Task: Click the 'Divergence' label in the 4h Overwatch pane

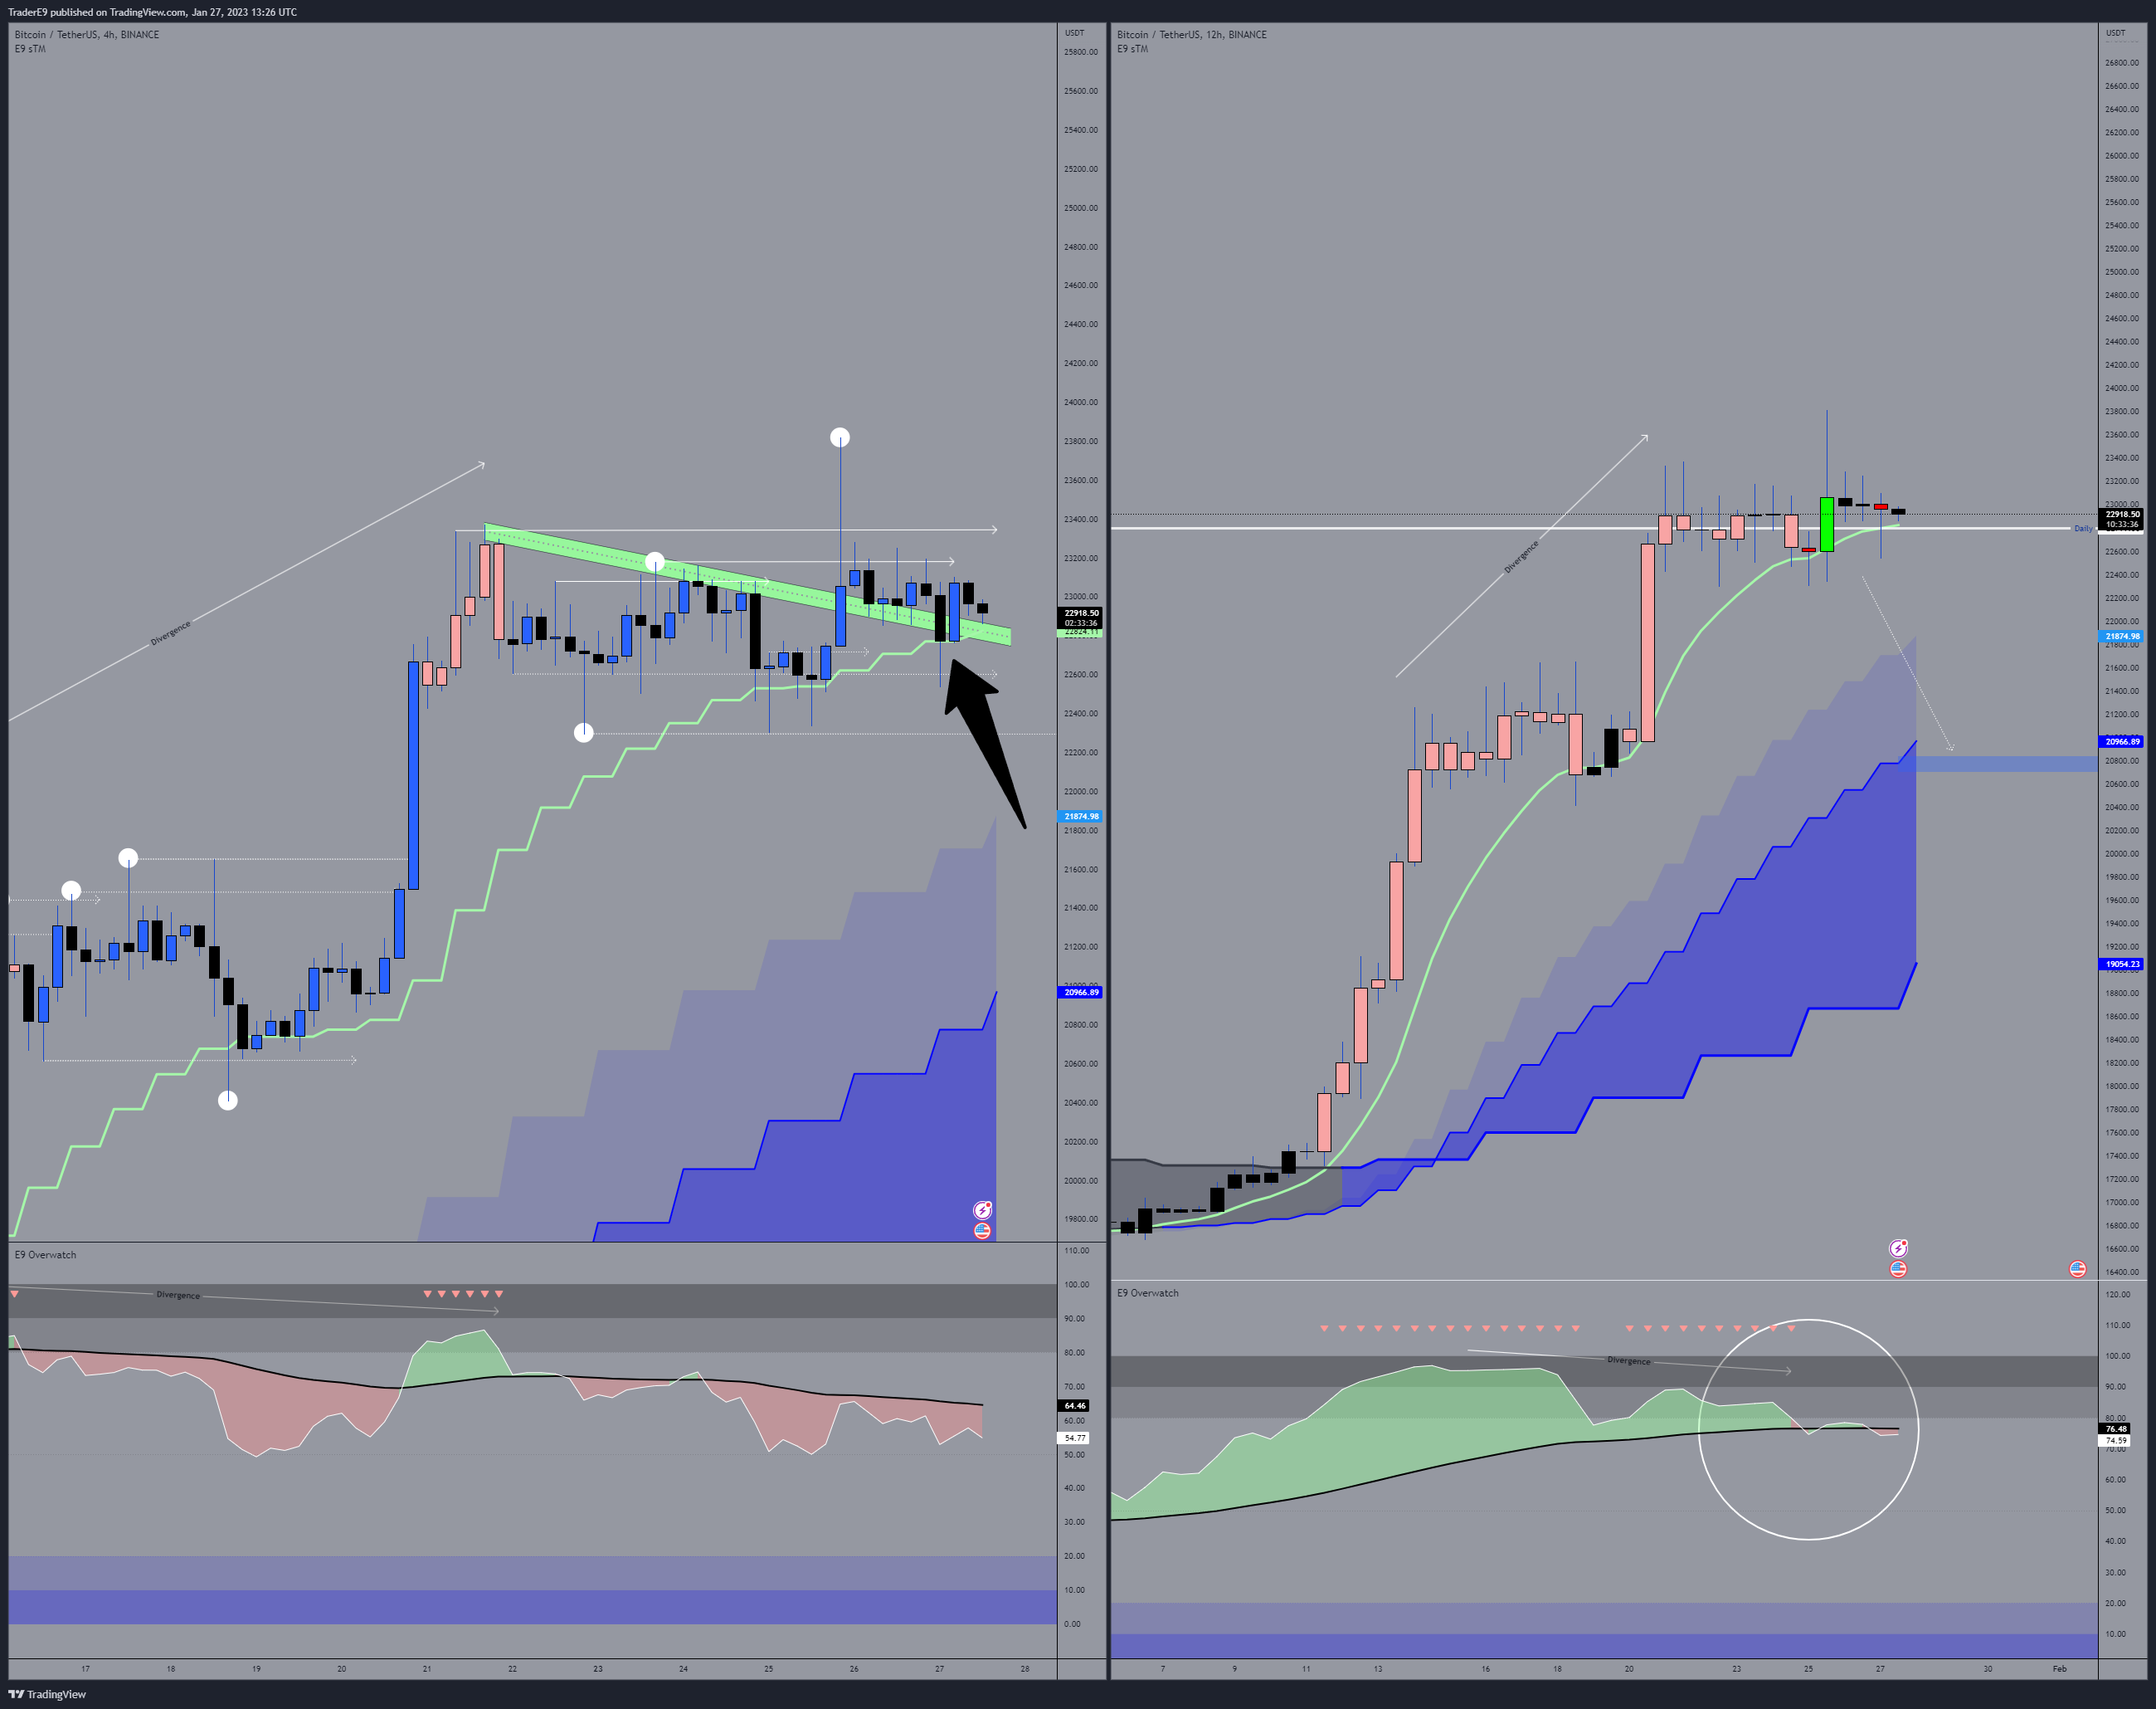Action: pyautogui.click(x=178, y=1295)
